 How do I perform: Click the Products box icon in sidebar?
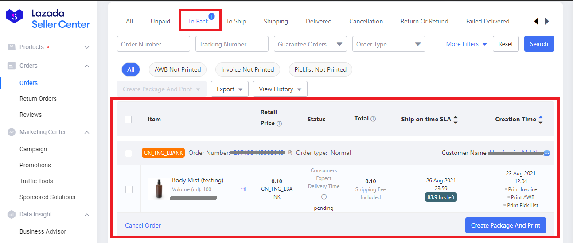[x=12, y=47]
